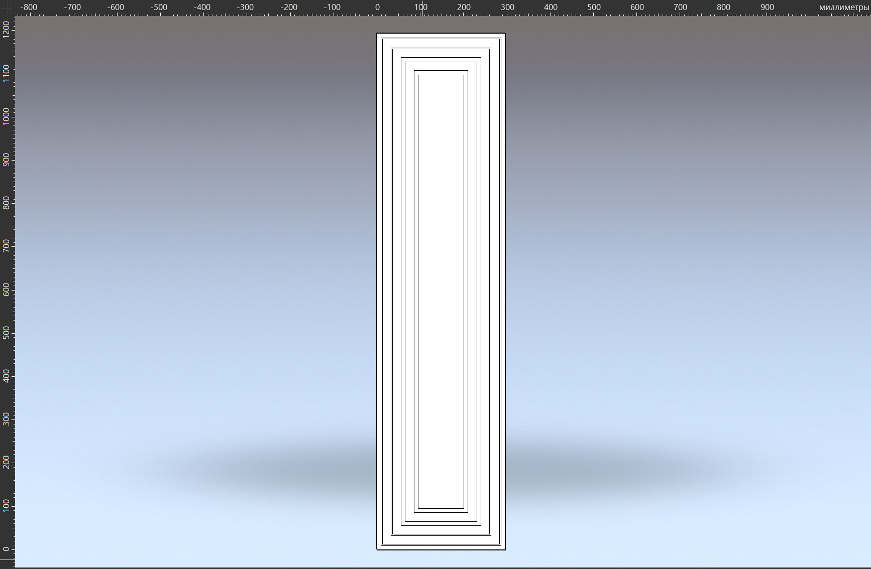Click the bottom-left corner of the outer rectangle
This screenshot has height=569, width=871.
tap(377, 549)
